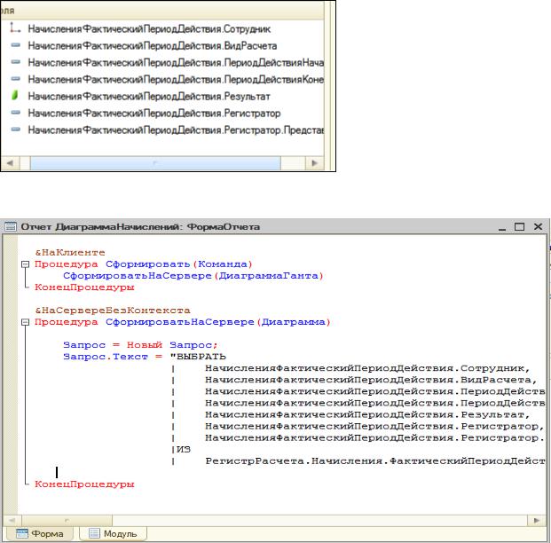The width and height of the screenshot is (551, 543).
Task: Click the code editor's right horizontal scroll arrow
Action: coord(537,521)
